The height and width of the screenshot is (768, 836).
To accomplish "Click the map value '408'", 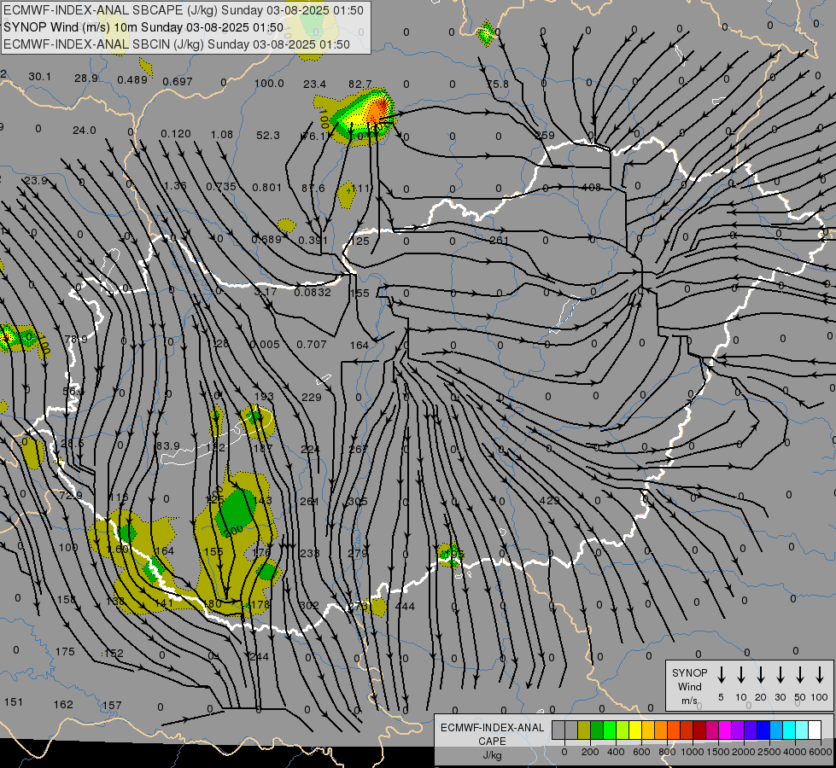I will [x=591, y=188].
